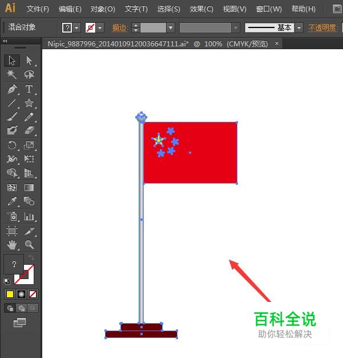343x358 pixels.
Task: Open fill color dropdown in control bar
Action: pos(76,28)
